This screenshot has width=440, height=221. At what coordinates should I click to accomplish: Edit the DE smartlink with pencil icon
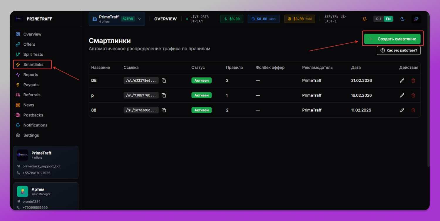(x=402, y=80)
